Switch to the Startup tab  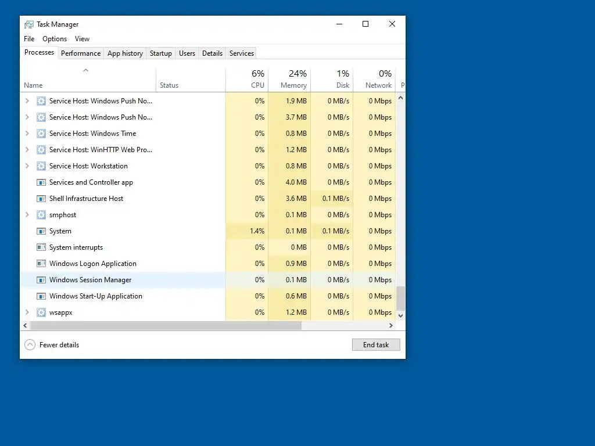click(x=161, y=53)
